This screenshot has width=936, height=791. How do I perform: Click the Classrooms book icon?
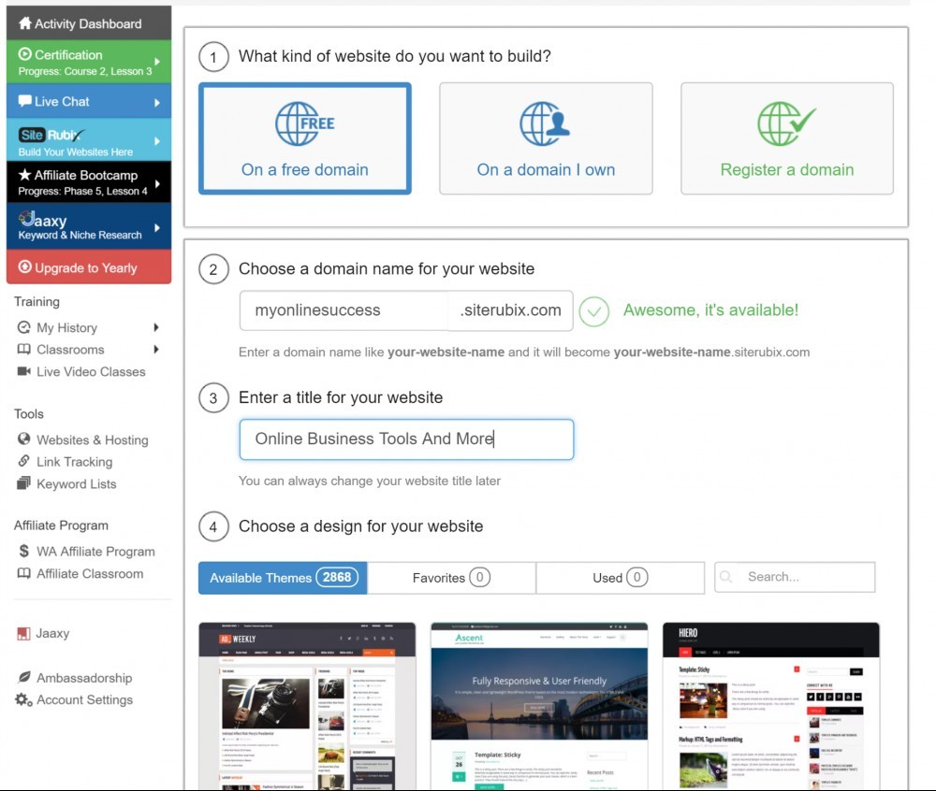(x=24, y=350)
